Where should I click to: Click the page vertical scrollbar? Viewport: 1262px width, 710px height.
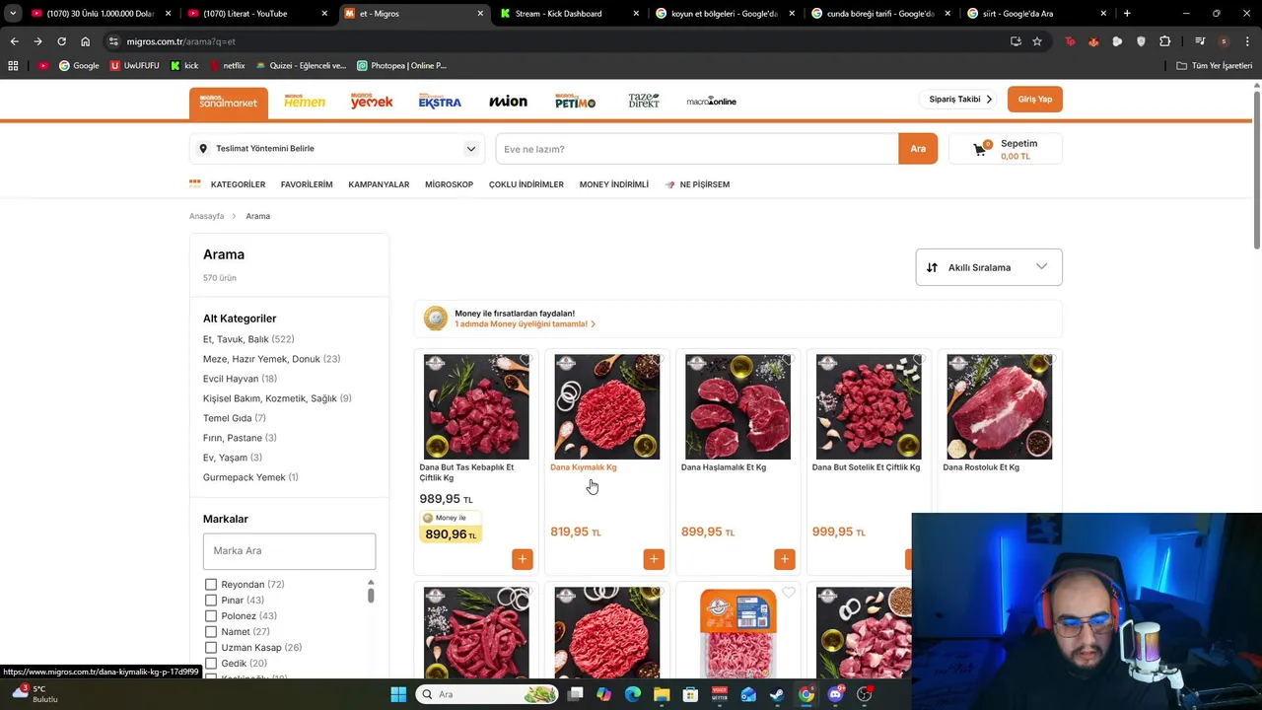(x=1257, y=168)
